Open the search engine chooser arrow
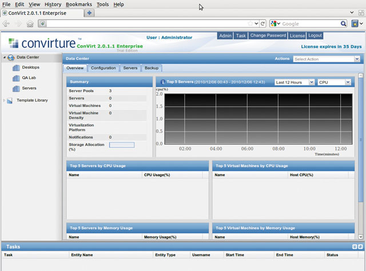The image size is (366, 271). point(279,23)
